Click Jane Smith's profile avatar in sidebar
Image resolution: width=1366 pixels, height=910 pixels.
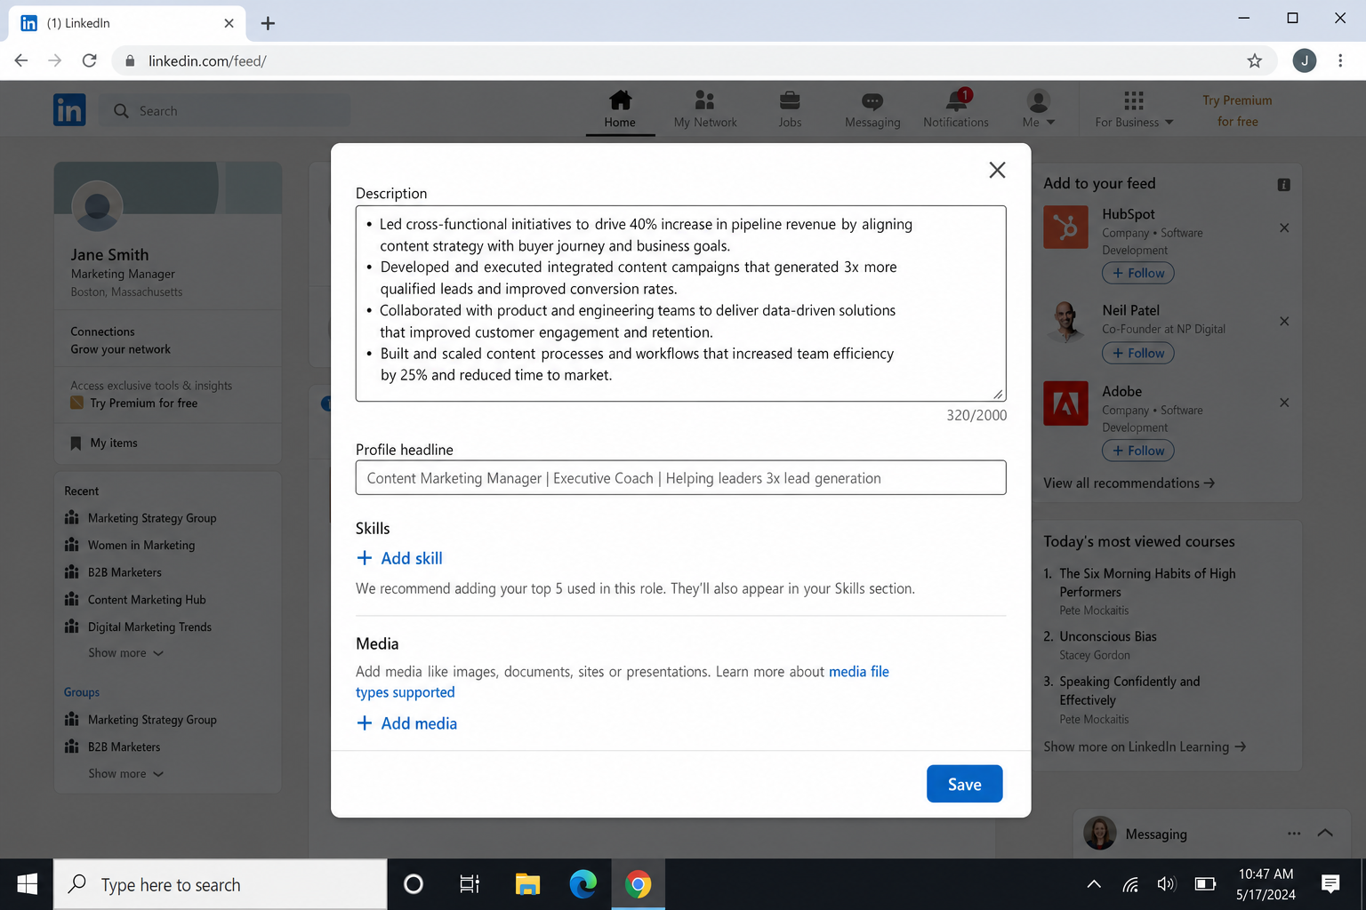point(97,206)
